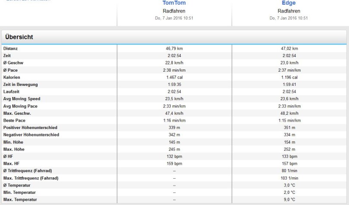The height and width of the screenshot is (205, 349).
Task: Select the Zeit in Bewegung label
Action: point(19,85)
